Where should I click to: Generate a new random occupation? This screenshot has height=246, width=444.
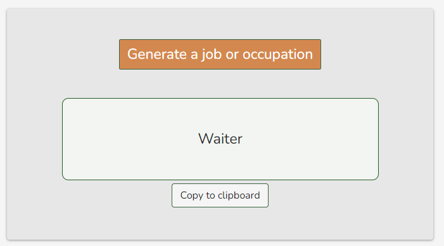click(x=220, y=54)
